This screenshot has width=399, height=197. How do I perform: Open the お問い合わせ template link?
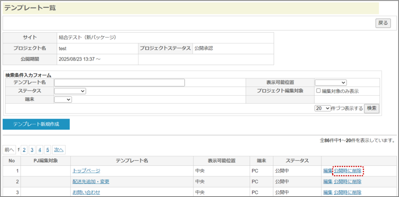(86, 192)
